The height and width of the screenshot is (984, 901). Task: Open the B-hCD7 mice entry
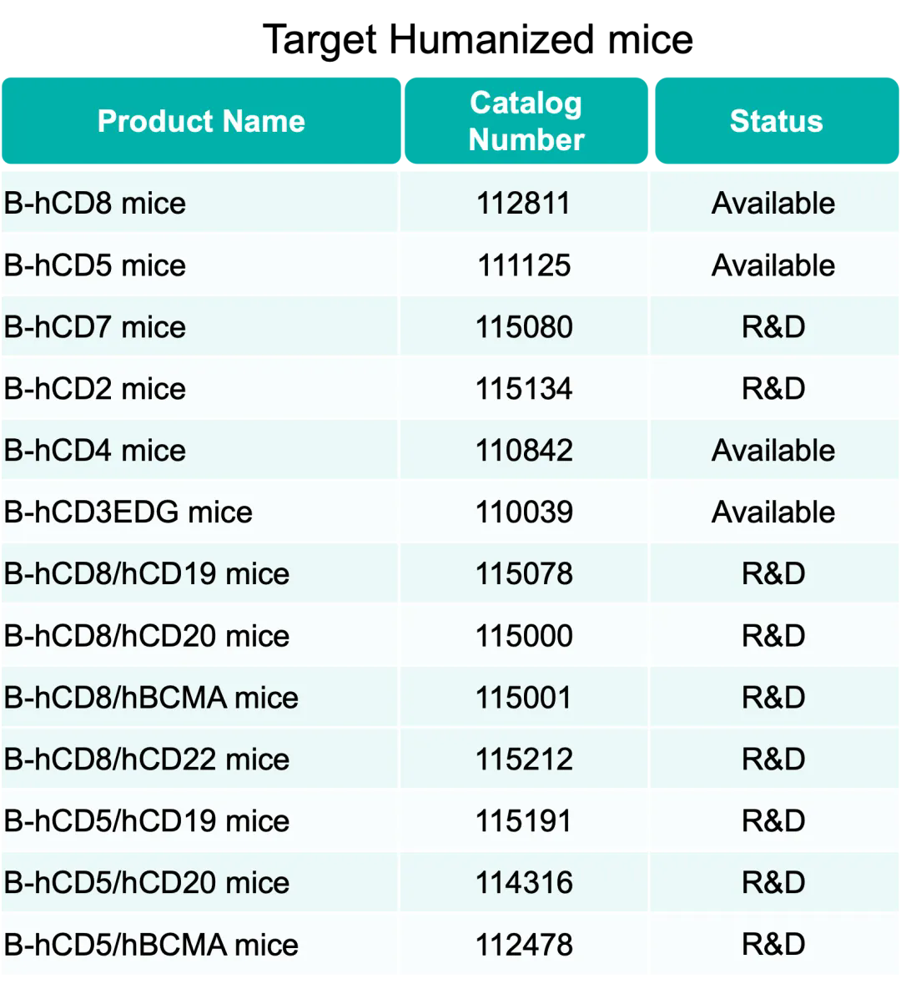click(x=95, y=327)
